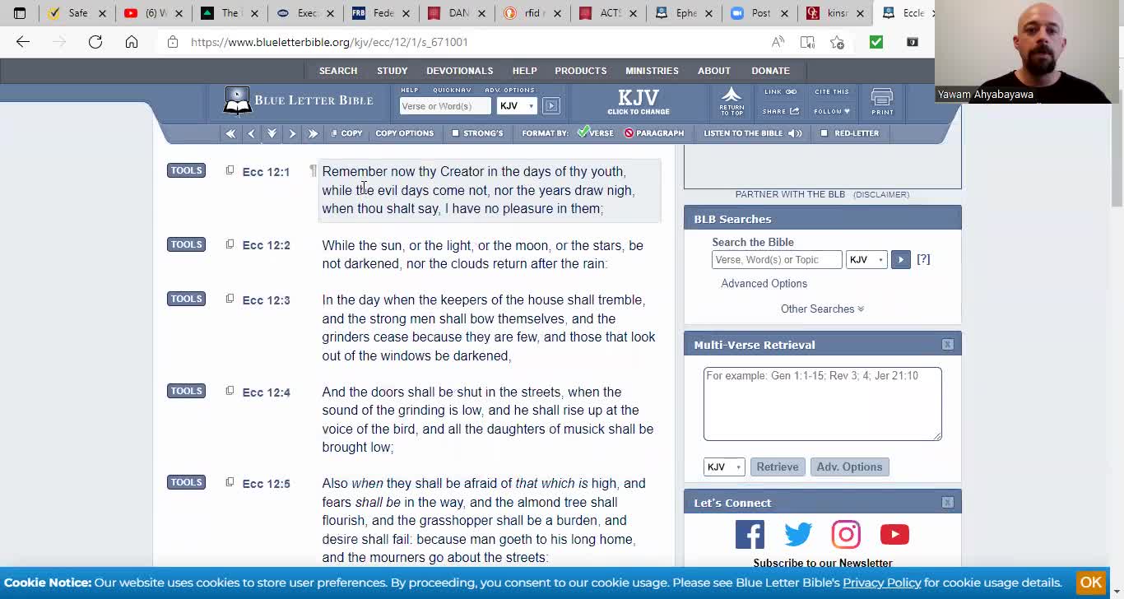This screenshot has height=599, width=1124.
Task: Click the Print icon
Action: 882,102
